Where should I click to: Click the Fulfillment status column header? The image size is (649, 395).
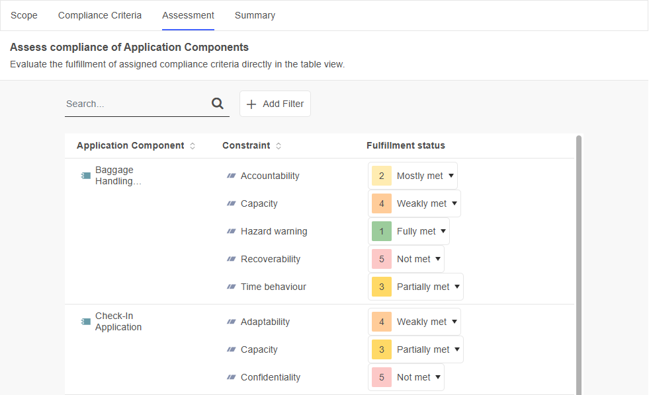pyautogui.click(x=406, y=145)
